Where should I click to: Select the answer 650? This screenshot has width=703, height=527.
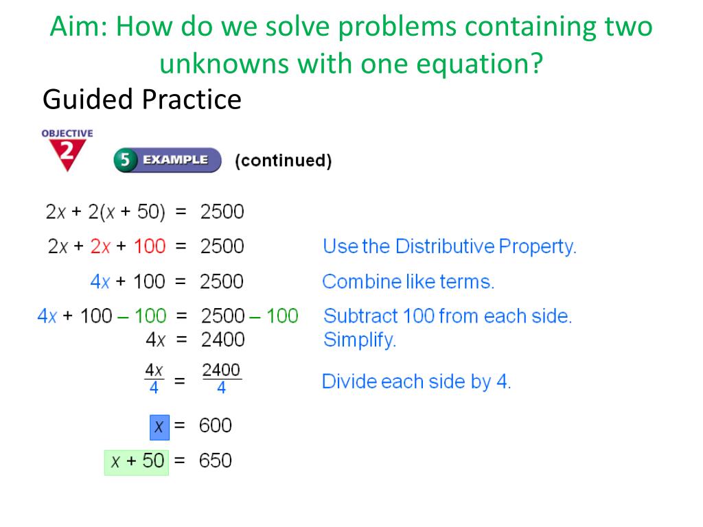[215, 460]
